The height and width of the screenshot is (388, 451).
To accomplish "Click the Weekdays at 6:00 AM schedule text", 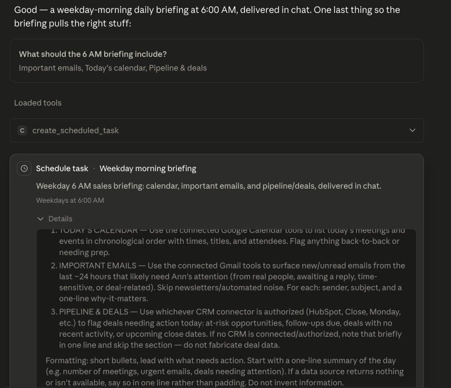I will [x=70, y=200].
